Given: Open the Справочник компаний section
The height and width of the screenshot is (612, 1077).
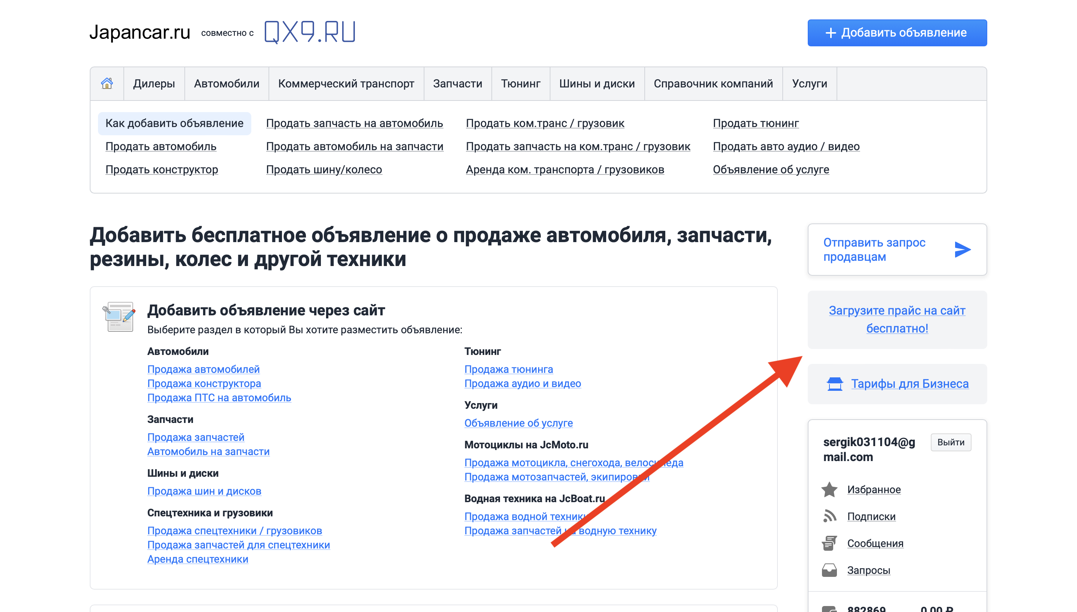Looking at the screenshot, I should (x=714, y=83).
